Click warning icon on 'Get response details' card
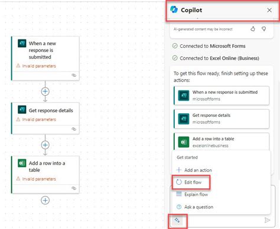Image resolution: width=280 pixels, height=229 pixels. click(18, 119)
